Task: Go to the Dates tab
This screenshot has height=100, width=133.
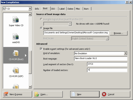Action: pos(70,9)
